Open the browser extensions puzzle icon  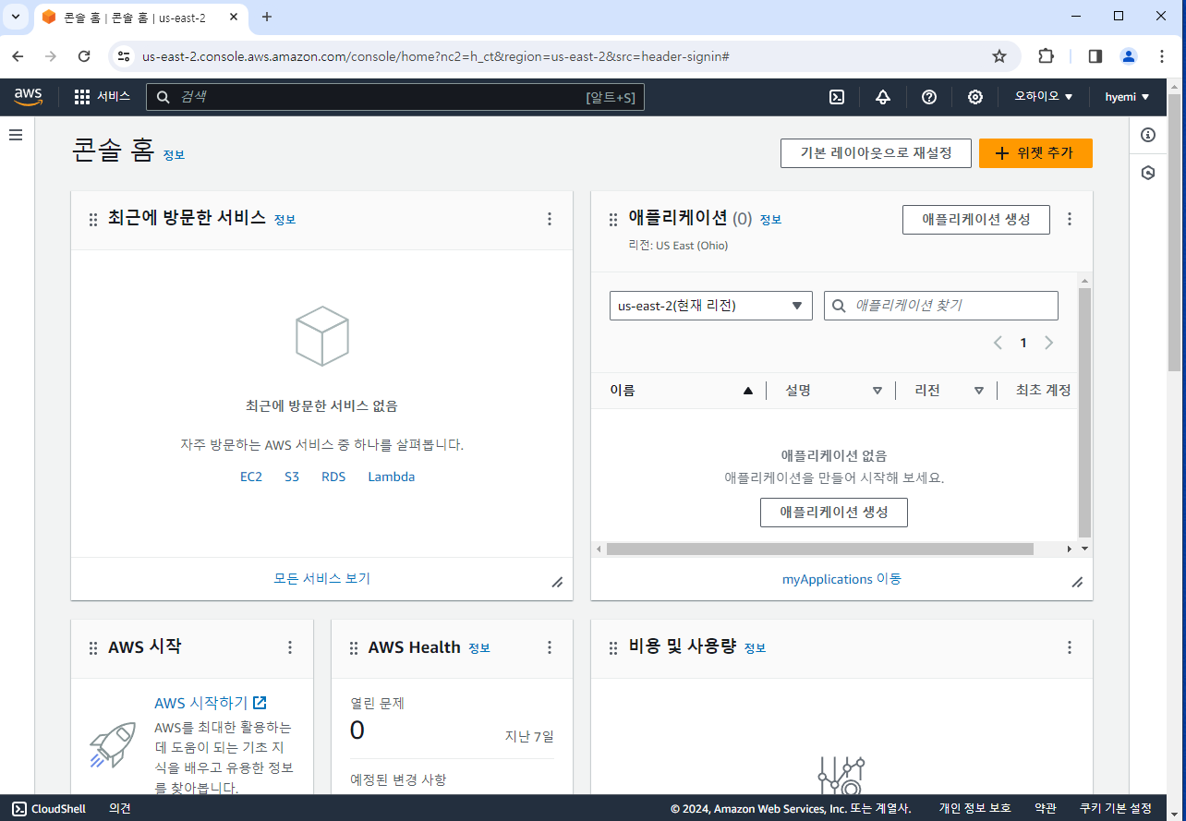(x=1046, y=55)
